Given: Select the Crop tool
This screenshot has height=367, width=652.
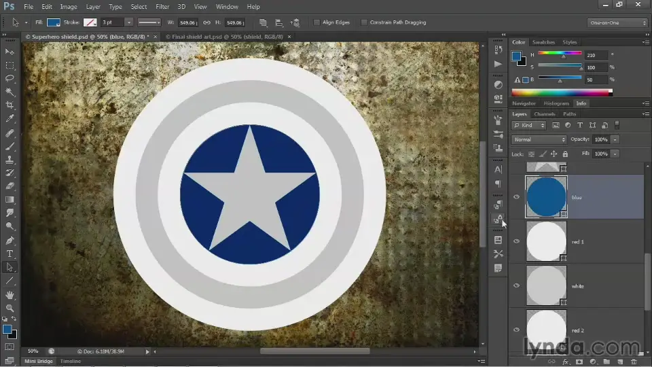Looking at the screenshot, I should 10,105.
